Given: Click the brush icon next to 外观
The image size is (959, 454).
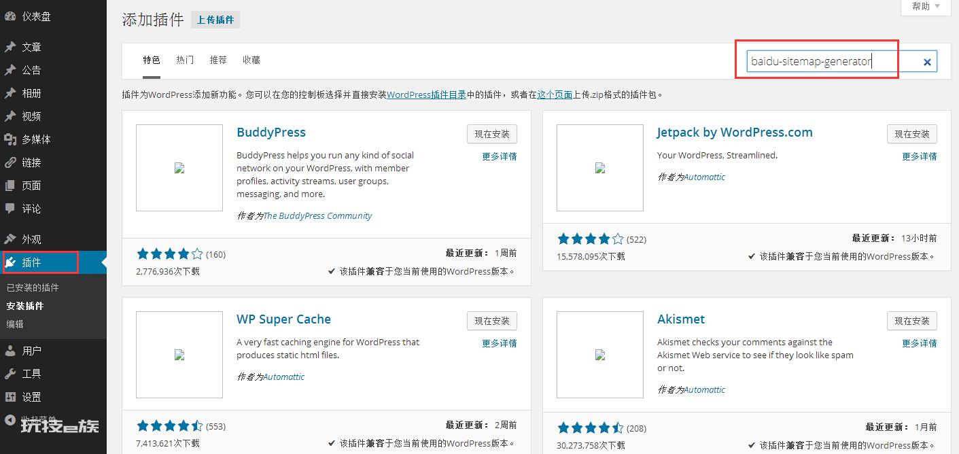Looking at the screenshot, I should 10,239.
